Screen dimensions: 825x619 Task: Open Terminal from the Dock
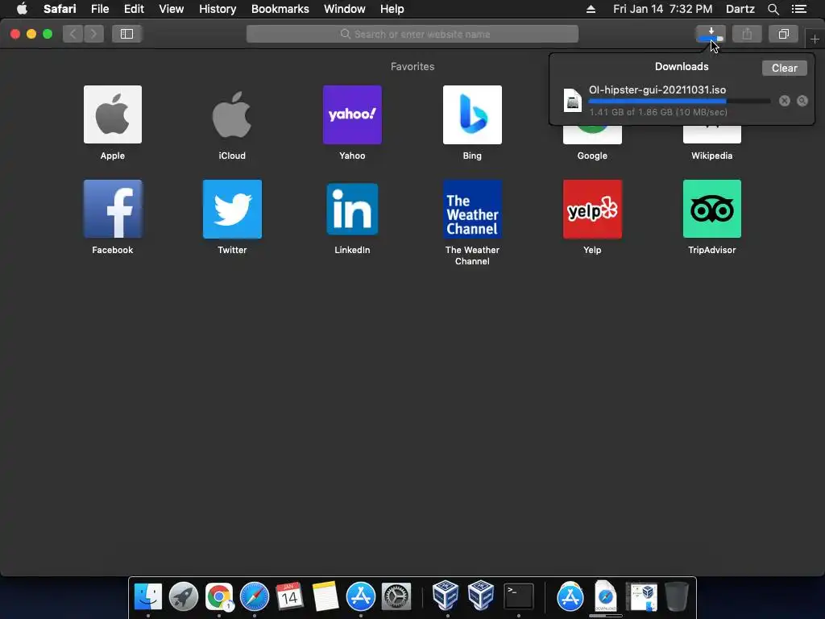[x=519, y=597]
